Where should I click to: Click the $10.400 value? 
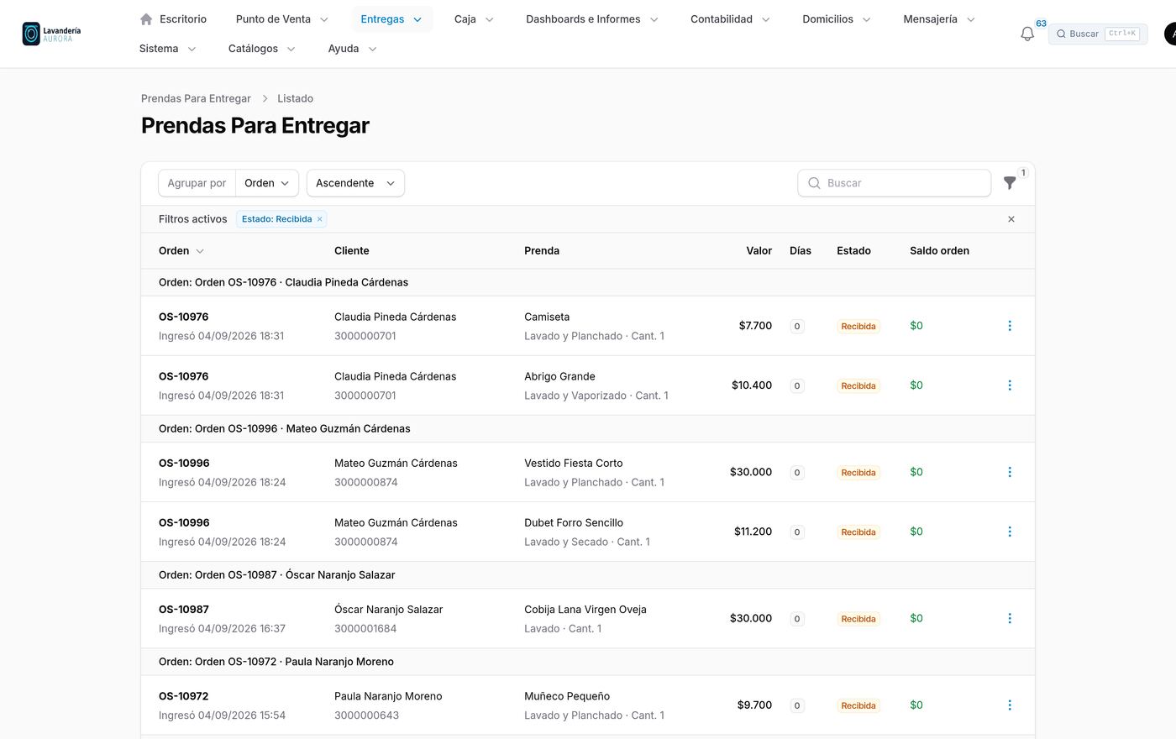[752, 385]
